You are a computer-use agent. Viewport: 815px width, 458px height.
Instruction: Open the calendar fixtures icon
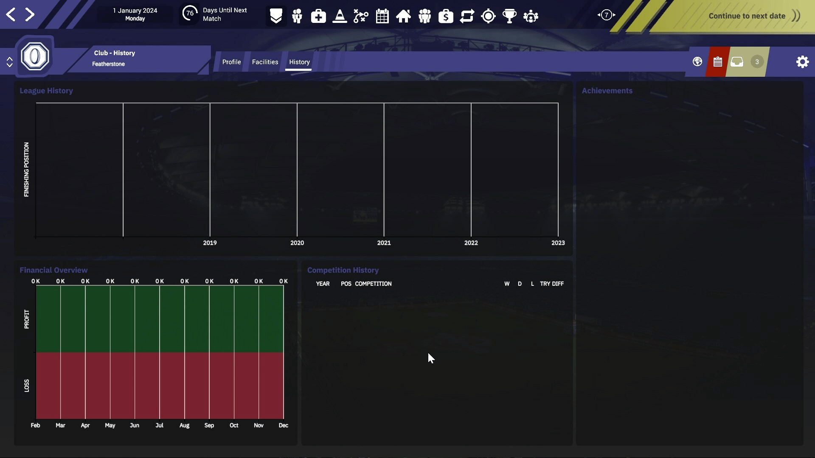click(382, 17)
